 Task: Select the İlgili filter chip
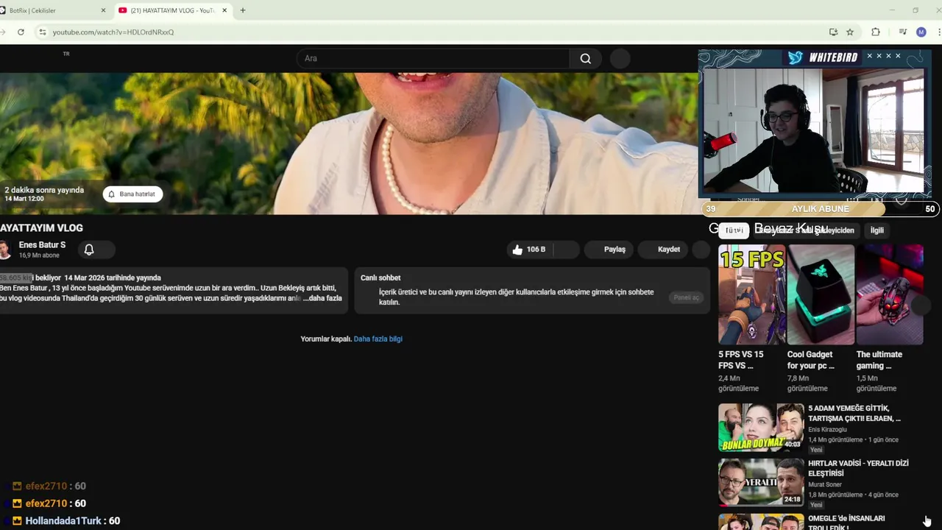pos(877,230)
